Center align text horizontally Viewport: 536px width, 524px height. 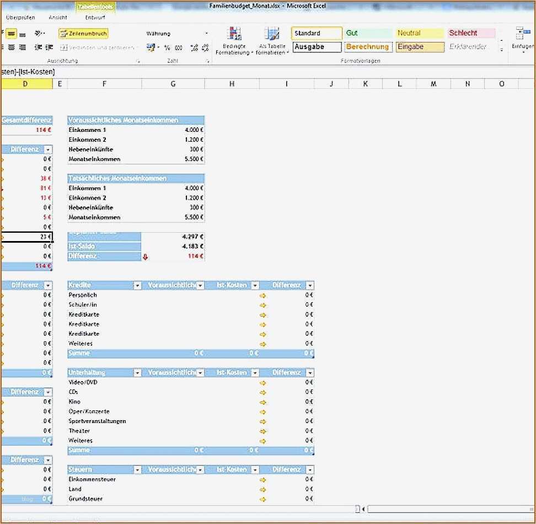pyautogui.click(x=12, y=47)
